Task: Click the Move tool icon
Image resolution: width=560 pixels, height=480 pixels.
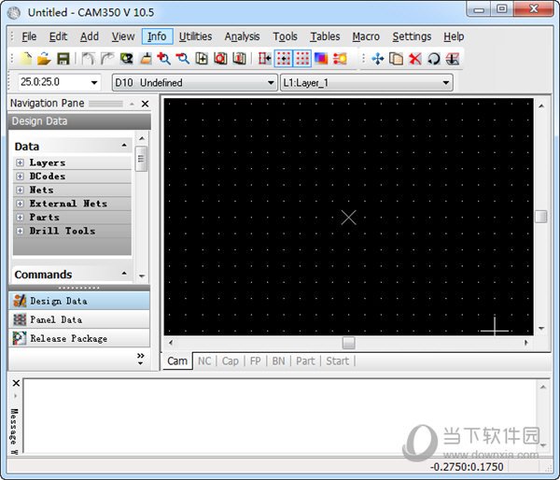Action: coord(378,59)
